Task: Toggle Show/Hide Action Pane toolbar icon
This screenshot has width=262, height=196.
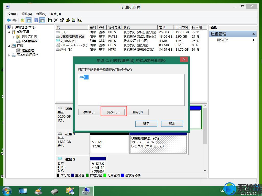Action: click(x=42, y=20)
